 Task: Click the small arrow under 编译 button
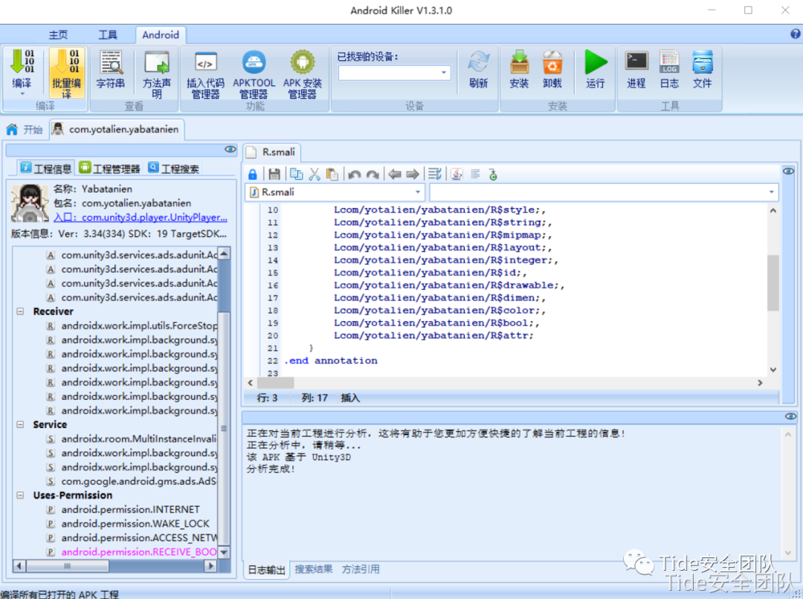point(22,94)
